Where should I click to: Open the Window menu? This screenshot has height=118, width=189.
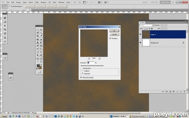click(61, 2)
